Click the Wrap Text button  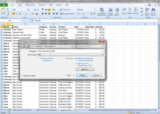[65, 9]
